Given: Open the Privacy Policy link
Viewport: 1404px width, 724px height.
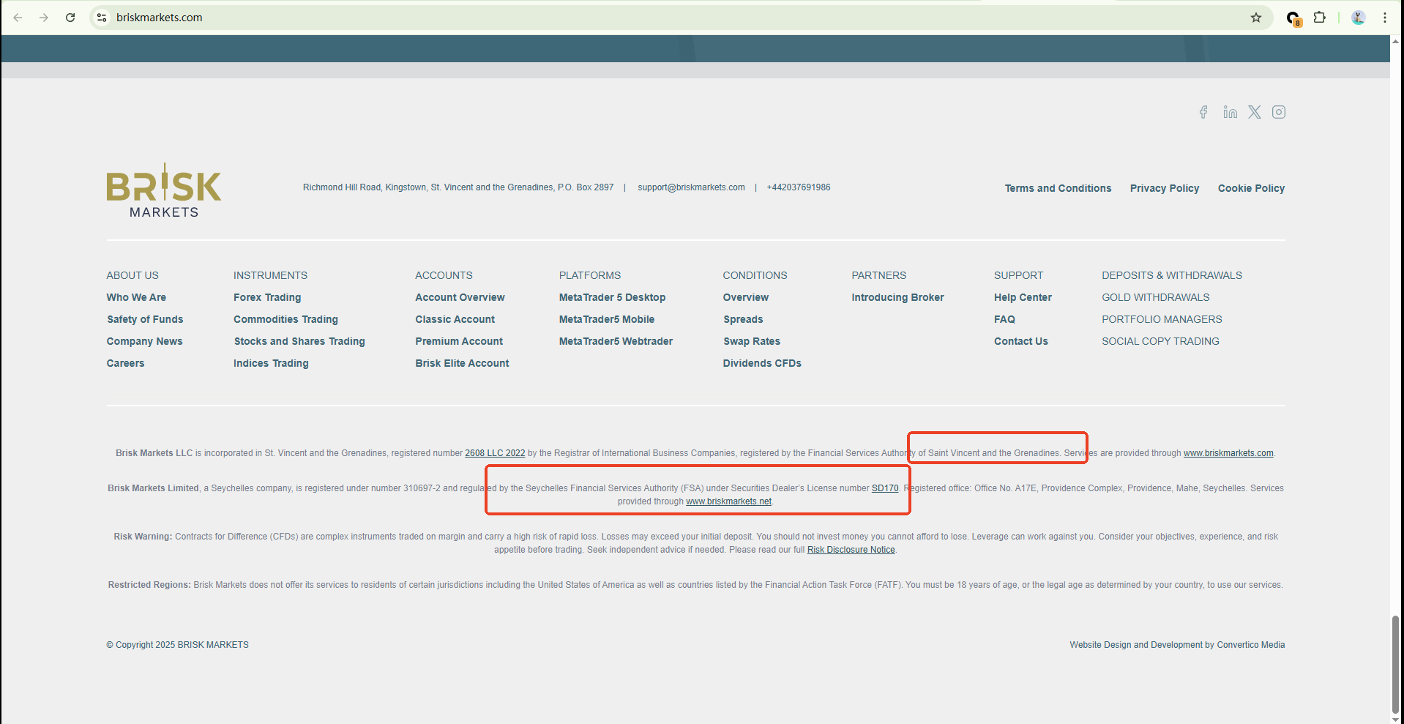Looking at the screenshot, I should point(1164,188).
